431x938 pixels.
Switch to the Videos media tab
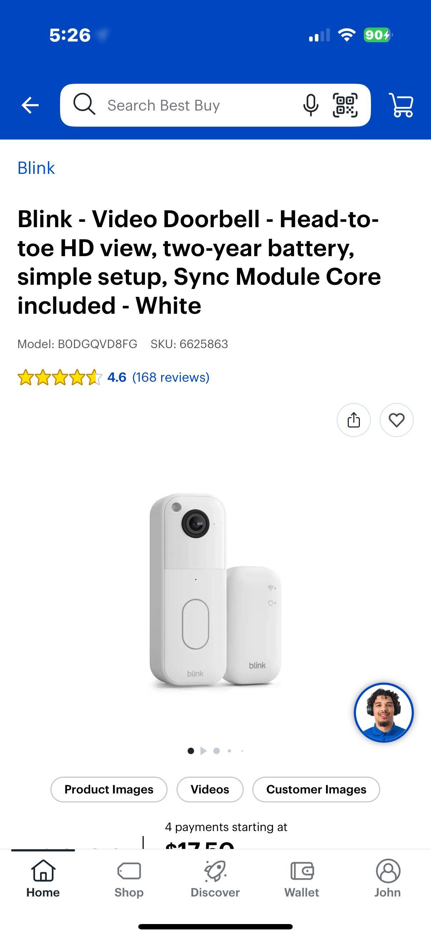210,790
